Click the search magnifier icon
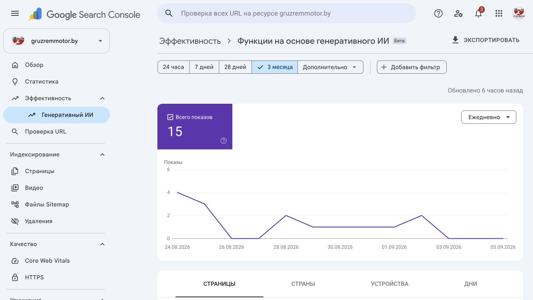This screenshot has width=533, height=300. pyautogui.click(x=169, y=13)
